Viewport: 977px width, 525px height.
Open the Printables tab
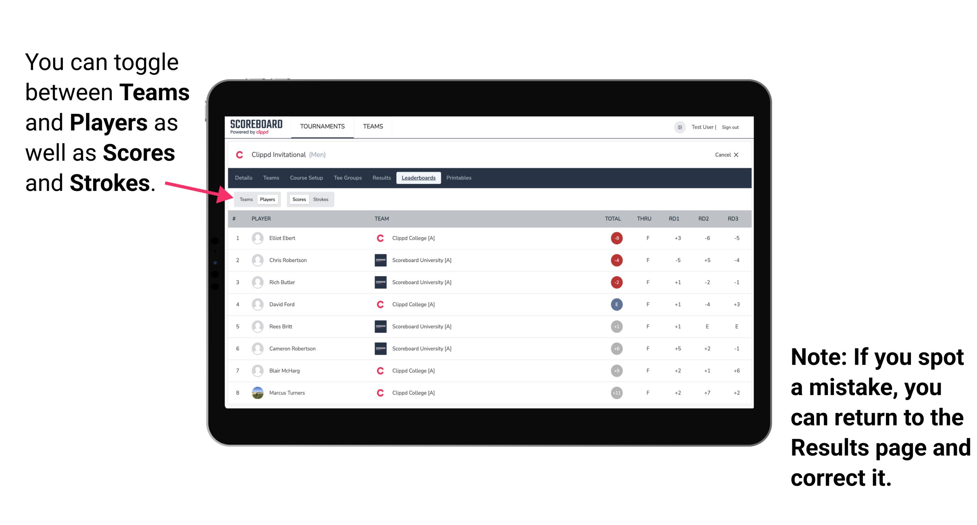click(x=459, y=178)
